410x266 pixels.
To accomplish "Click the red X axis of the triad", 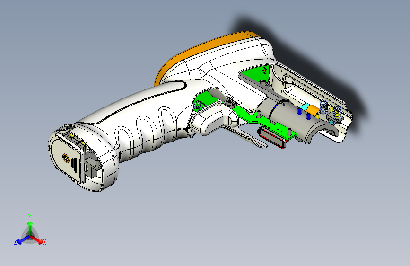I will pos(37,240).
